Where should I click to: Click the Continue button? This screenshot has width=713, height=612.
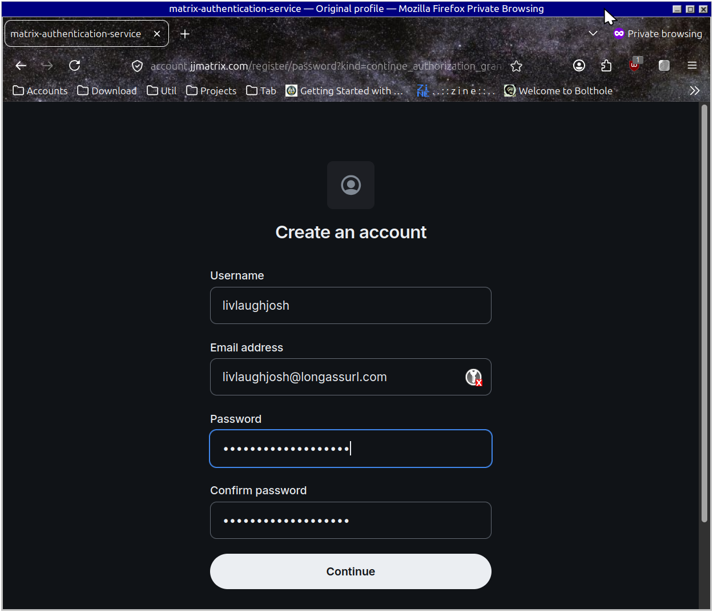click(351, 571)
